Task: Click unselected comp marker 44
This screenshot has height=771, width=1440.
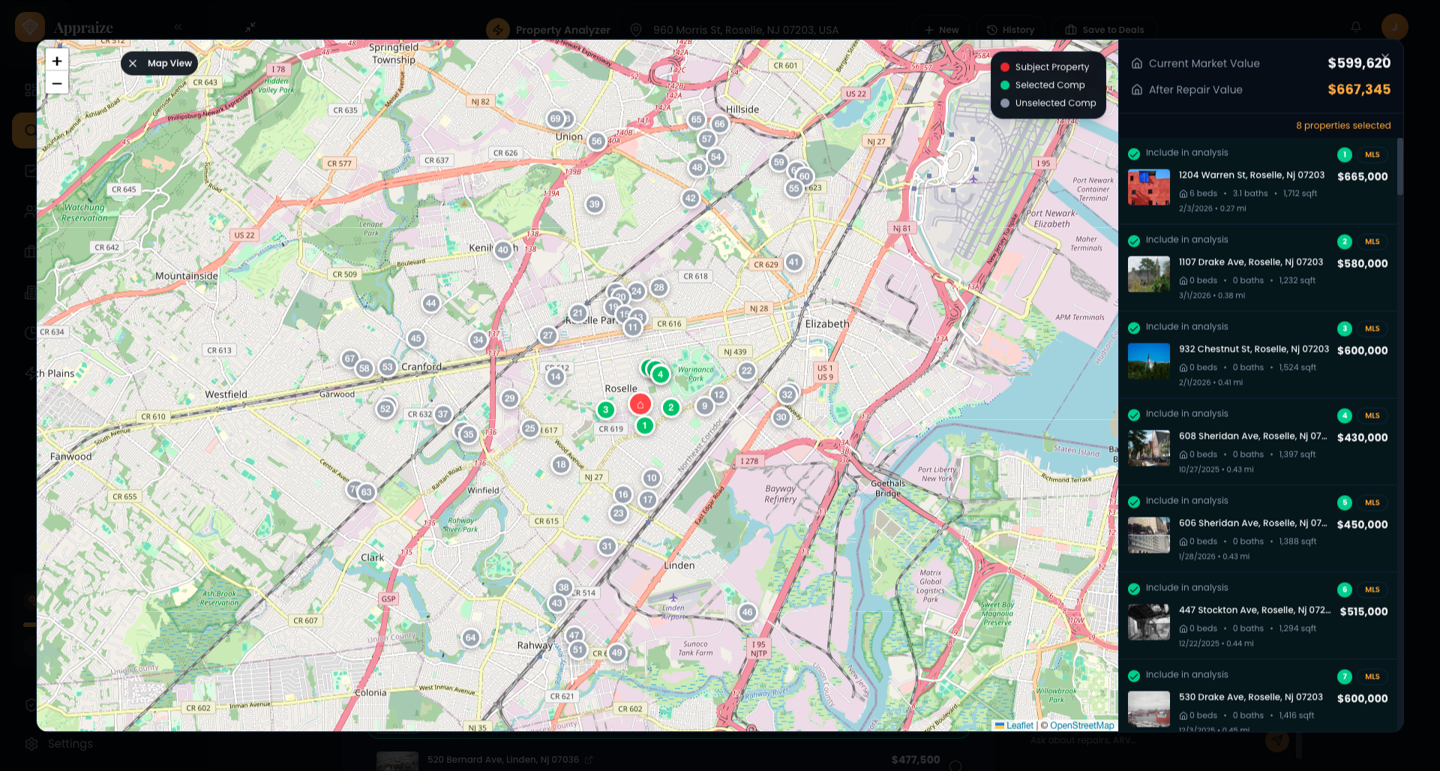Action: pyautogui.click(x=430, y=303)
